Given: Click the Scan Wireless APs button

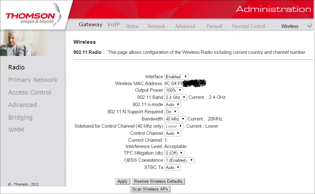Looking at the screenshot, I should pos(150,189).
